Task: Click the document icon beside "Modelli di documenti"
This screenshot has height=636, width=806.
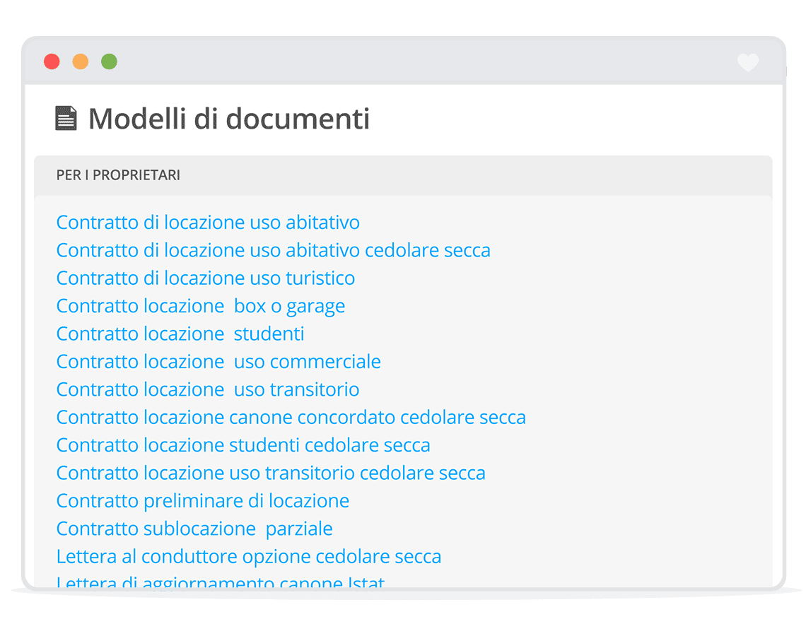Action: (x=66, y=117)
